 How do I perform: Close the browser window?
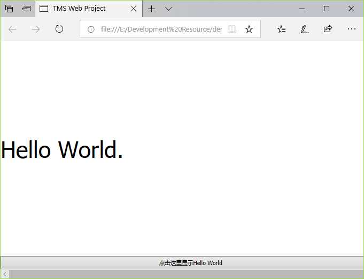[351, 9]
